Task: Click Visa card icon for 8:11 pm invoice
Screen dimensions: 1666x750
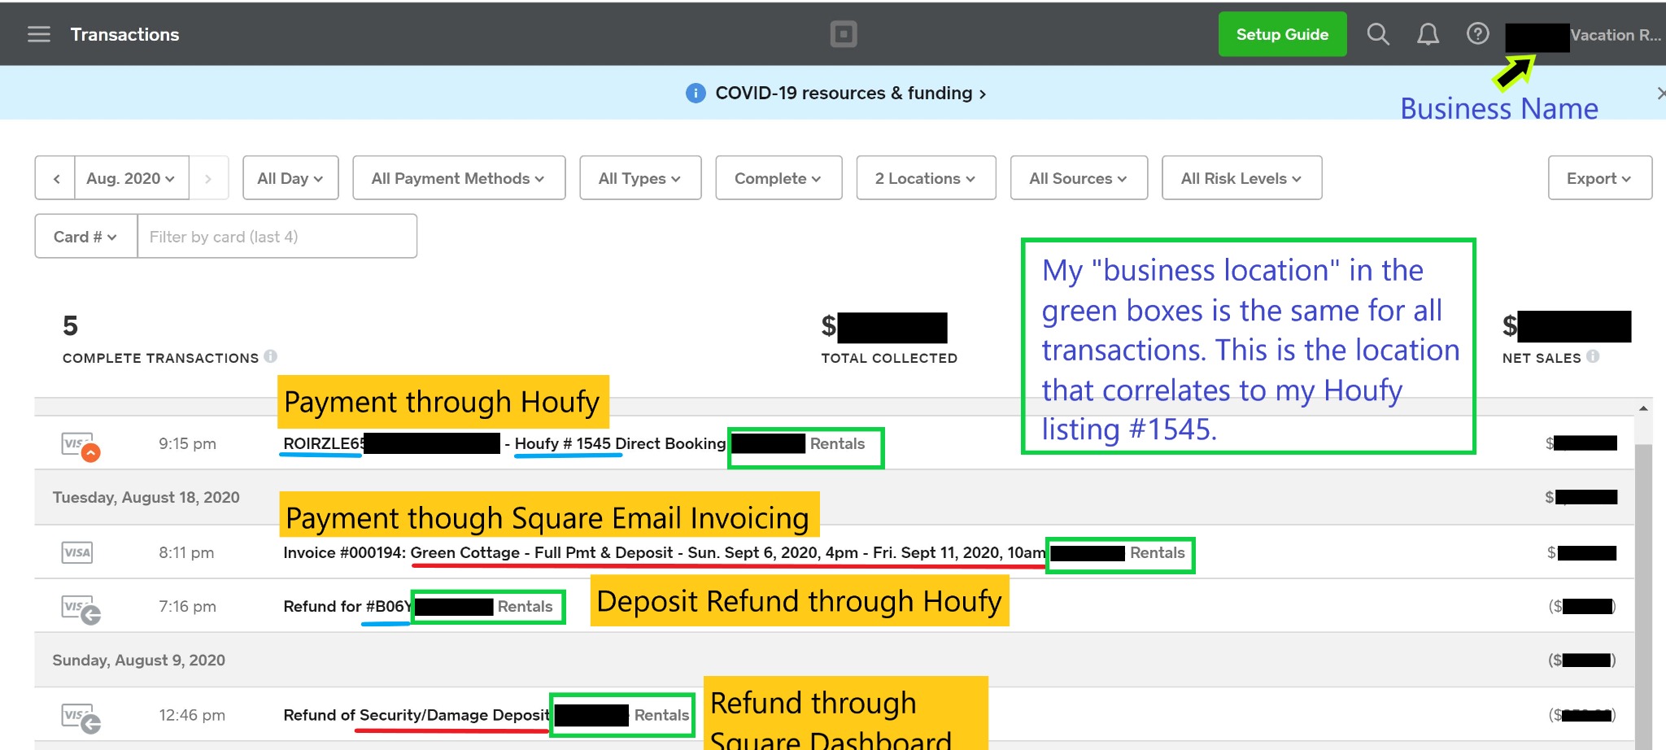Action: tap(77, 553)
